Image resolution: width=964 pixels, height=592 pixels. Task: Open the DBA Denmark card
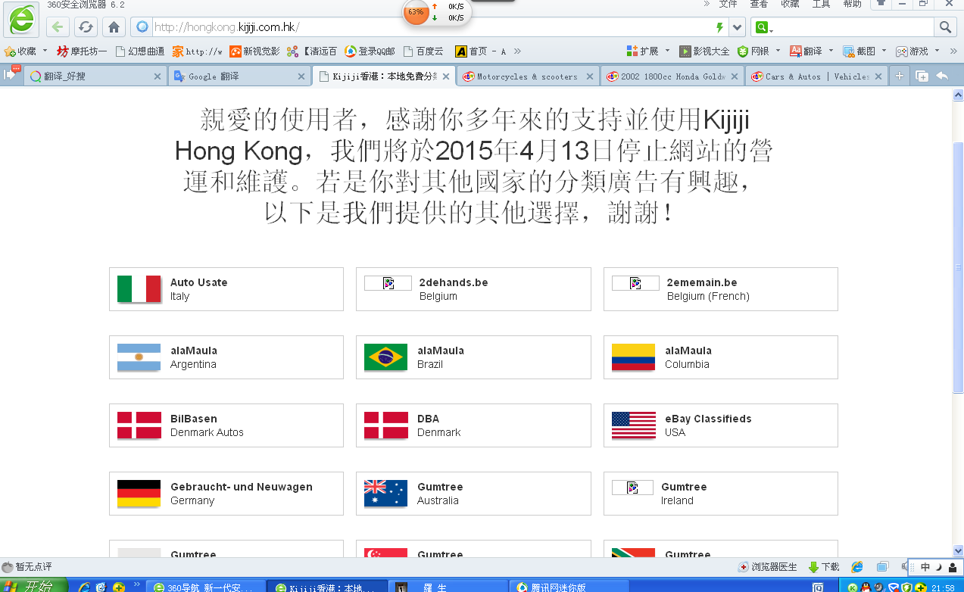click(x=473, y=425)
